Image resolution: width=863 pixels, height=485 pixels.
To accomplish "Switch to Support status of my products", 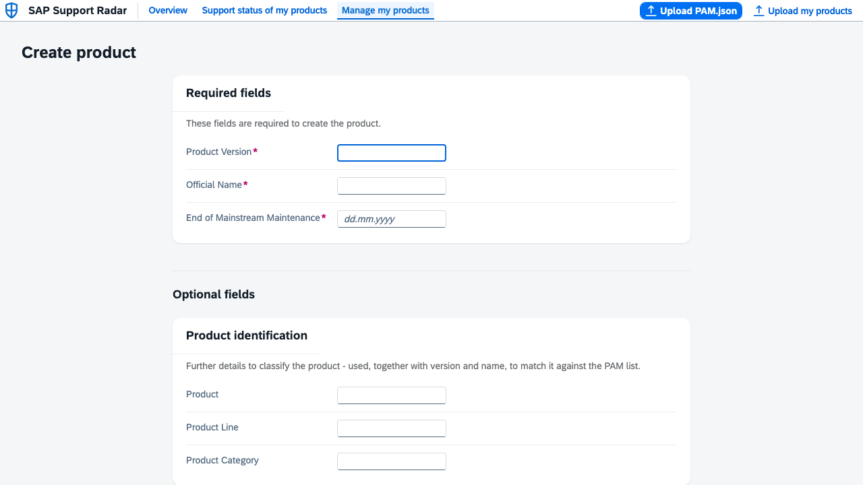I will click(x=264, y=11).
